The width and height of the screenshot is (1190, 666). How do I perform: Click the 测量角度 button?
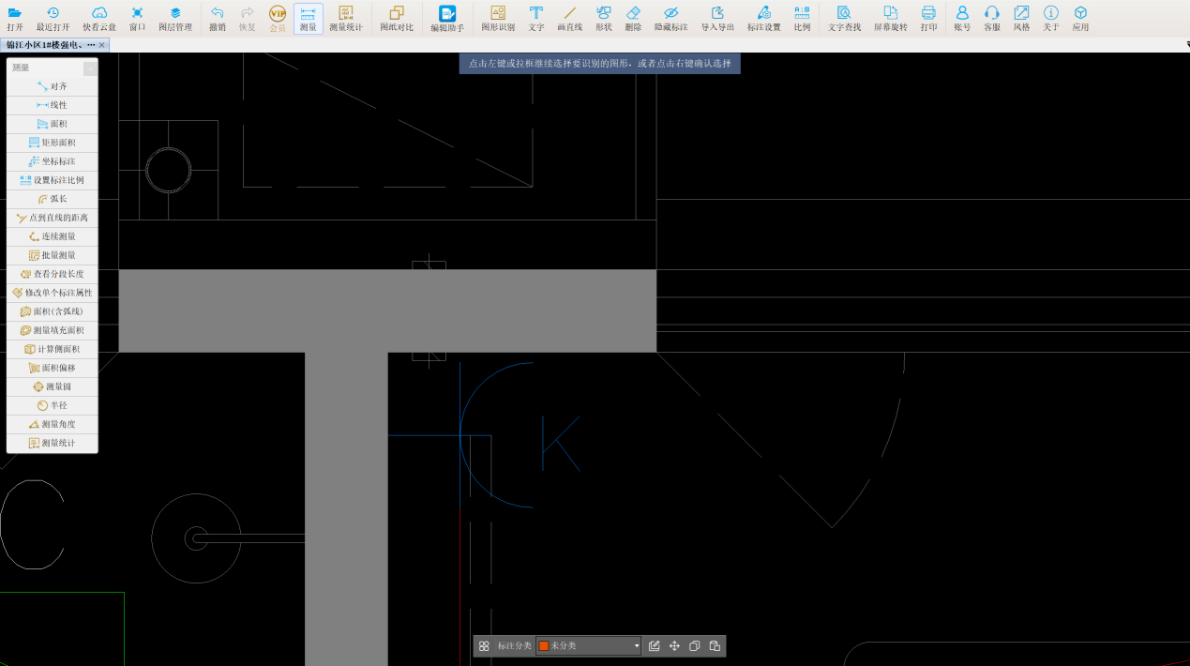coord(52,424)
